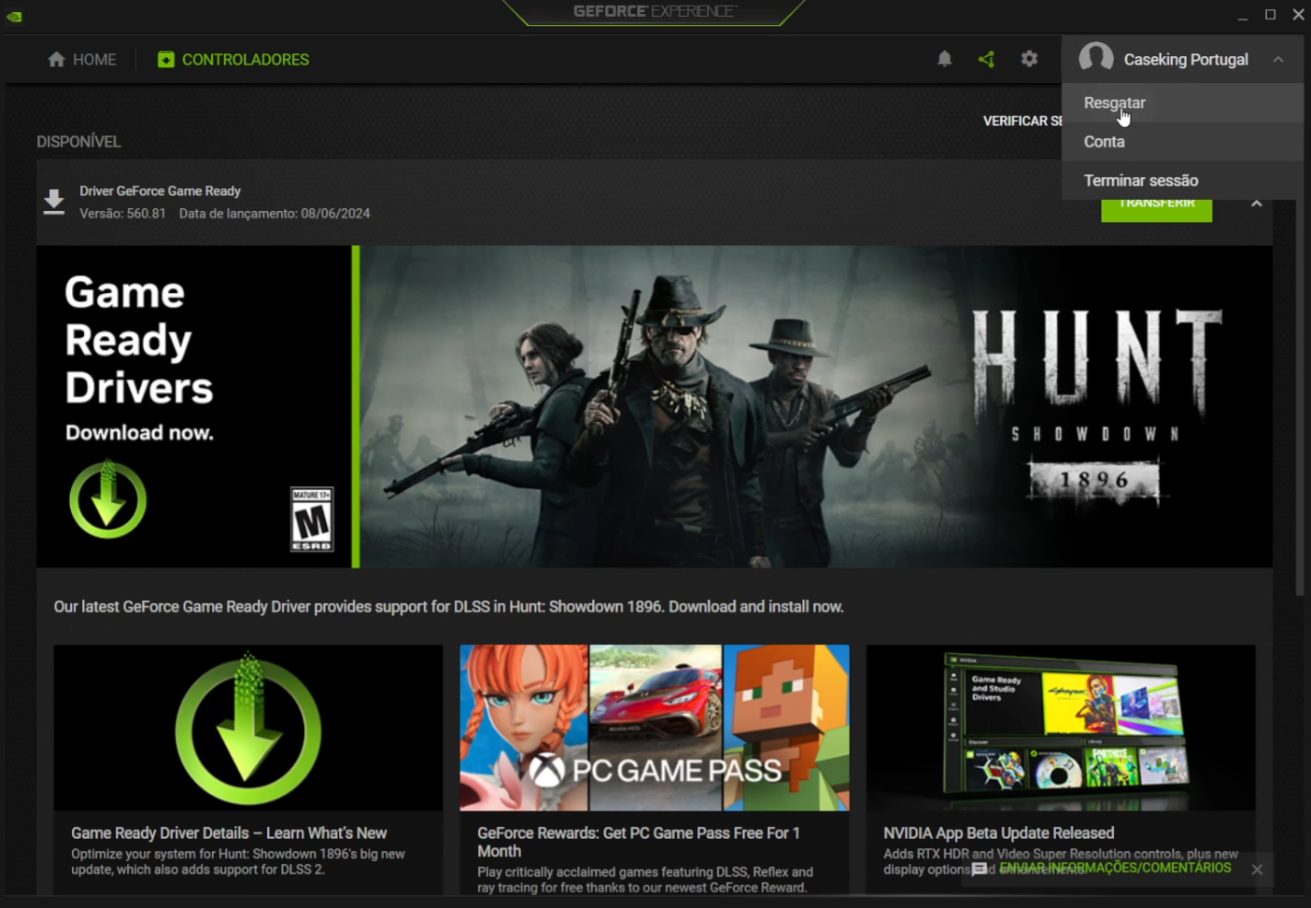This screenshot has width=1311, height=908.
Task: Switch to the HOME tab
Action: click(94, 59)
